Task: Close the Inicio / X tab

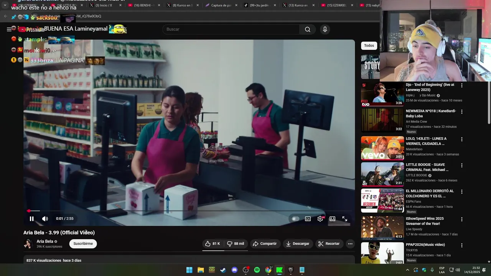Action: pos(120,5)
